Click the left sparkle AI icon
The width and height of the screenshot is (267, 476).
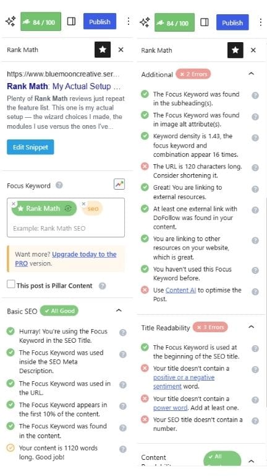(11, 22)
